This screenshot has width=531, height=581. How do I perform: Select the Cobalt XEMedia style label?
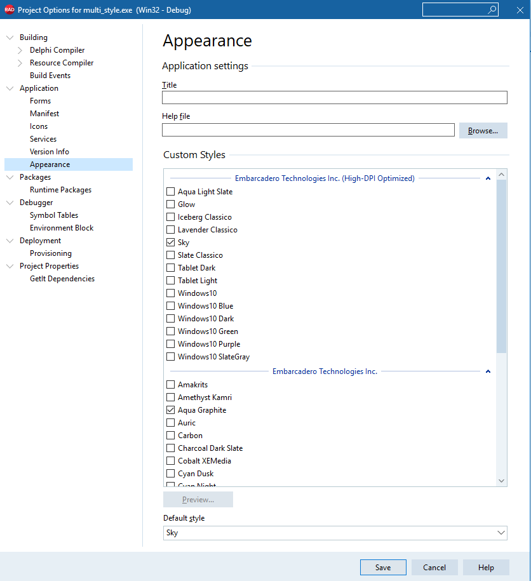click(205, 461)
